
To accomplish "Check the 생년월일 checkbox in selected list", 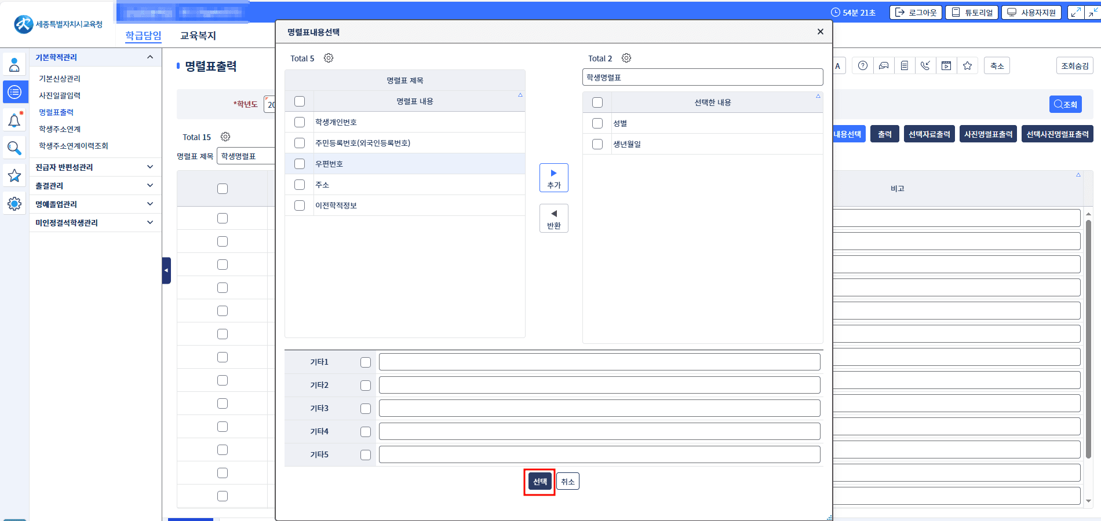I will 597,144.
